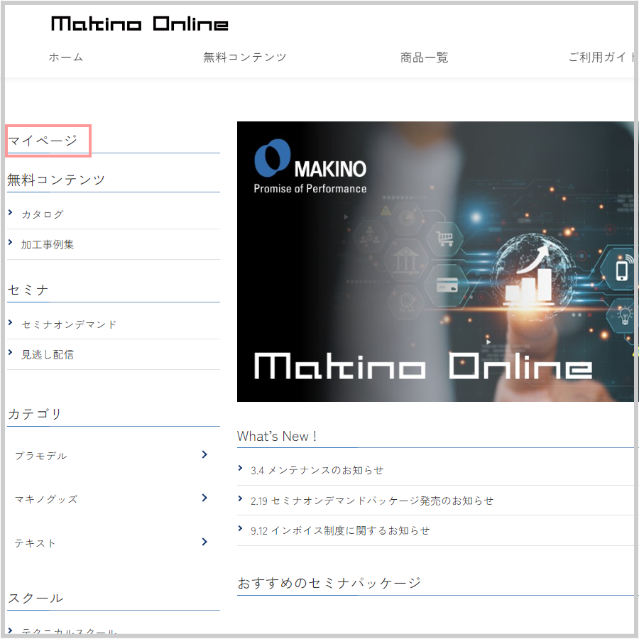Click the arrow icon beside セミナオンデマンド

click(x=11, y=323)
